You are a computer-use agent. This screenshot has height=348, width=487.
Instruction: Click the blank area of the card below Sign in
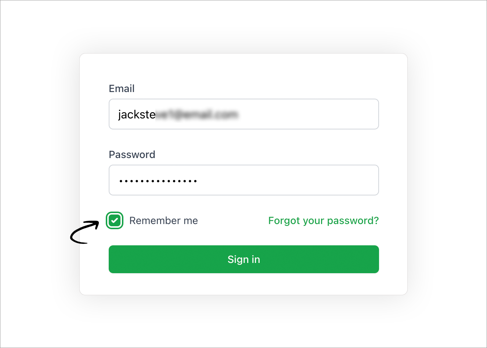244,284
